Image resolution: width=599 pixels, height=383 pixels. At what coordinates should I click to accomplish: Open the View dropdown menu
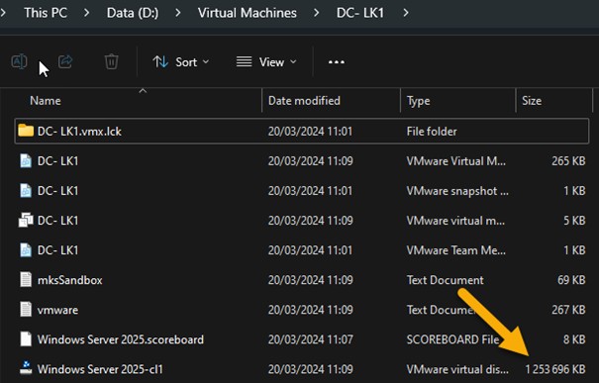point(266,62)
